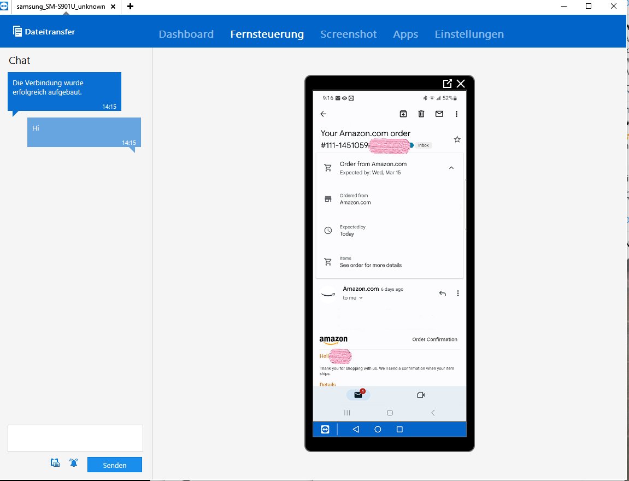Click the shopping cart icon beside Order from Amazon.com
Image resolution: width=629 pixels, height=481 pixels.
click(328, 168)
